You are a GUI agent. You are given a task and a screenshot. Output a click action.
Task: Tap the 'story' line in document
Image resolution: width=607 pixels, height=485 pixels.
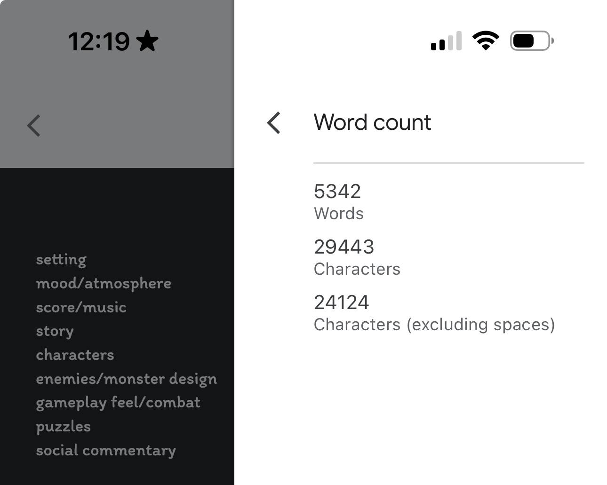[x=55, y=331]
